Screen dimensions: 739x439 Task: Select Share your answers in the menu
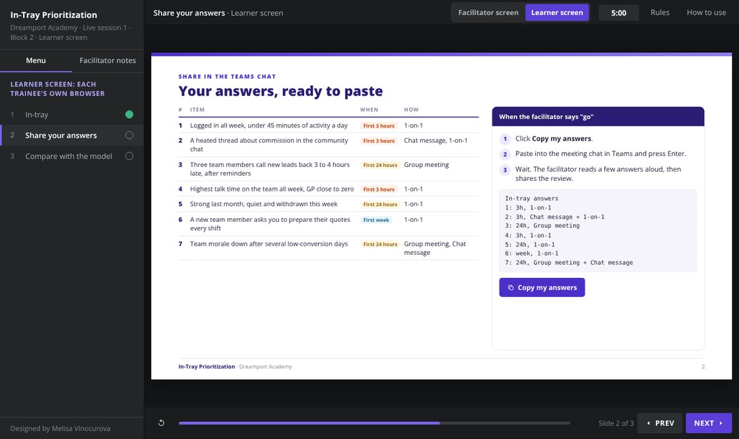(x=72, y=135)
